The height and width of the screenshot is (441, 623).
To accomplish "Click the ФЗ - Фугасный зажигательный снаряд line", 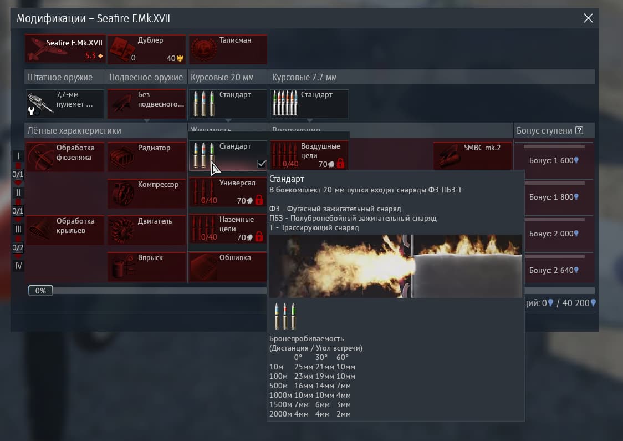I will [x=335, y=209].
